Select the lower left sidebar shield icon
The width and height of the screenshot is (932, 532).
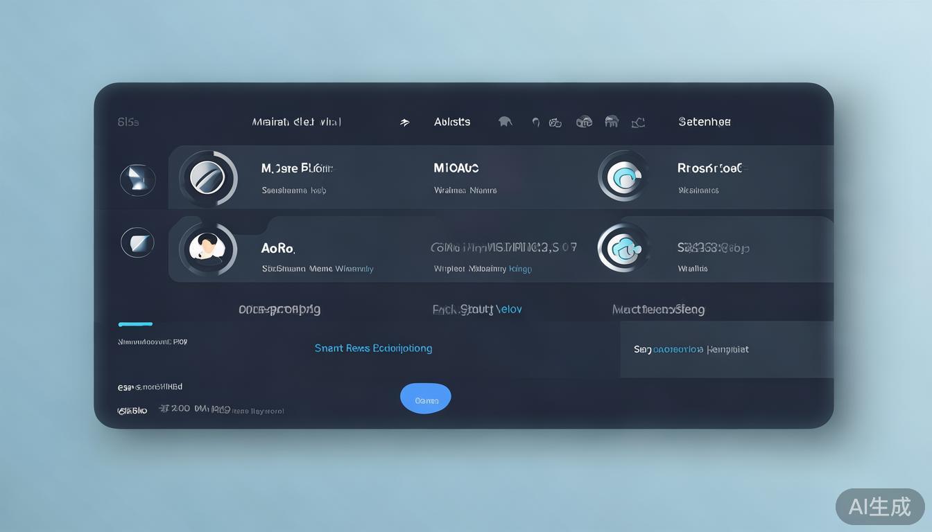(137, 242)
